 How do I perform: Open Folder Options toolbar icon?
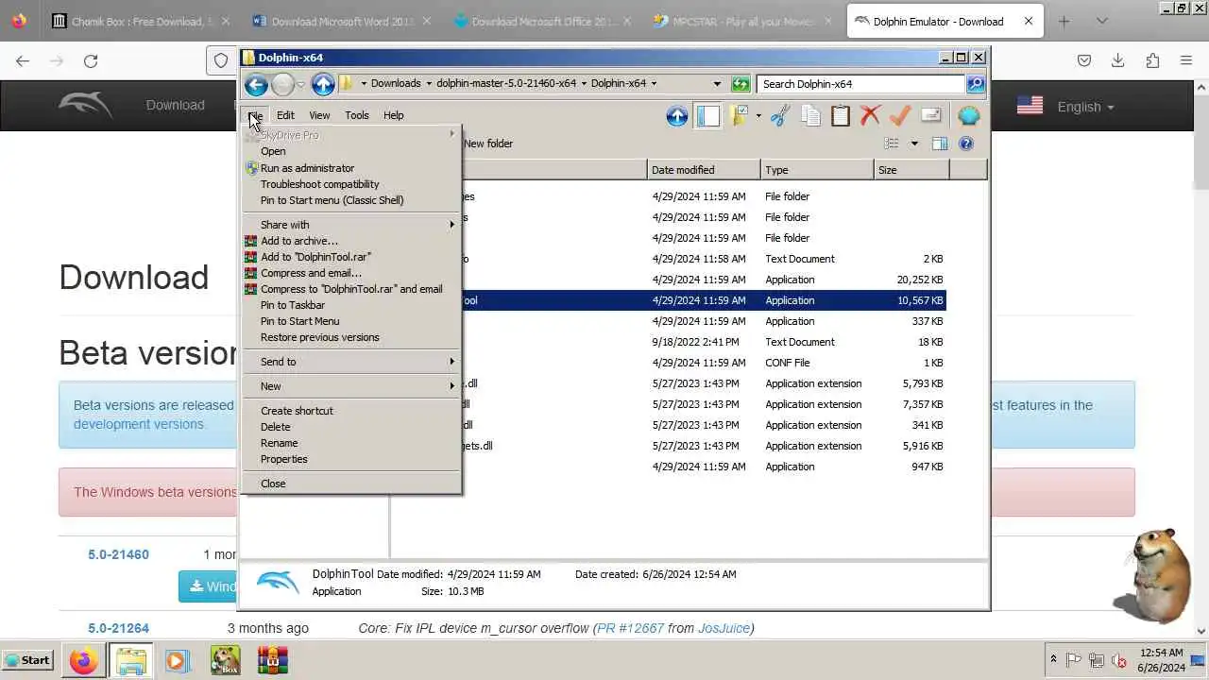click(x=741, y=116)
